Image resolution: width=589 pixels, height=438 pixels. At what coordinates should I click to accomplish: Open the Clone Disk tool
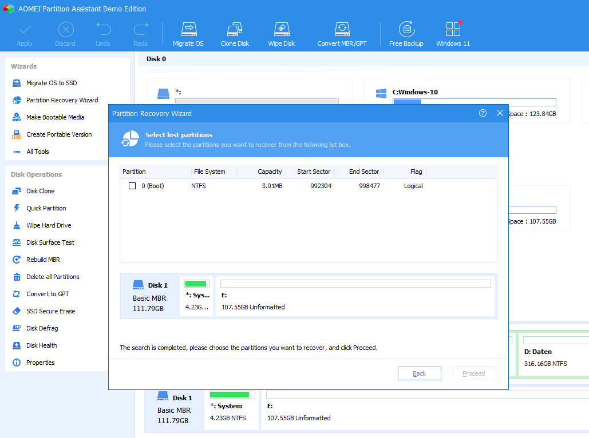click(235, 34)
